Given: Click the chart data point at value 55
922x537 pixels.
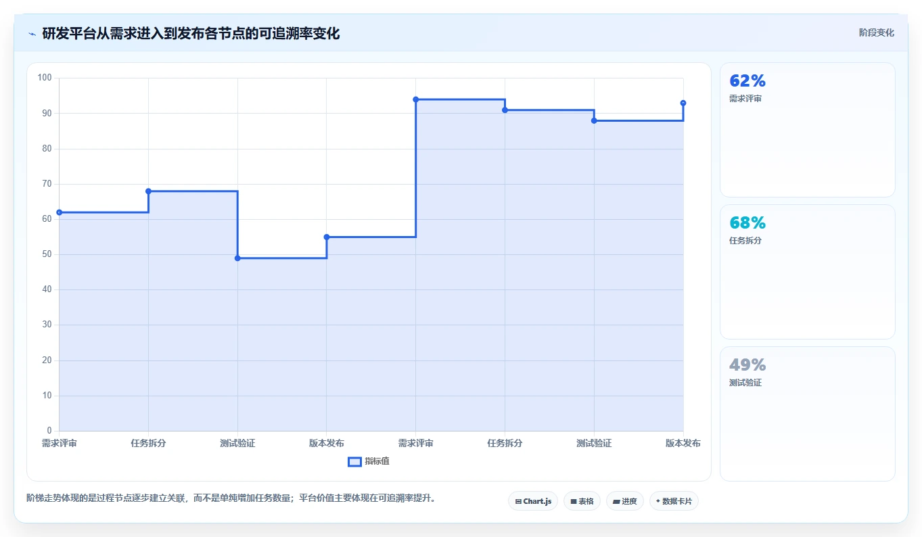Looking at the screenshot, I should tap(327, 237).
